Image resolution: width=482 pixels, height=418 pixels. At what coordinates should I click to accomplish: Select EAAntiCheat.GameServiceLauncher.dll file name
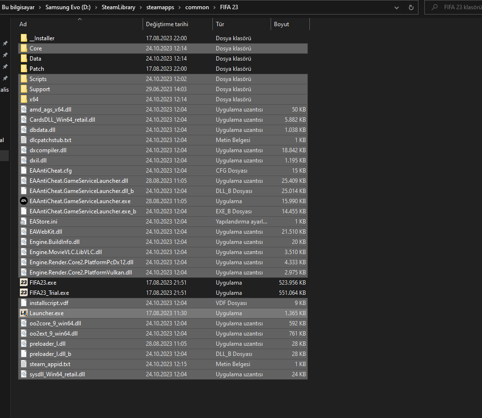click(x=79, y=181)
